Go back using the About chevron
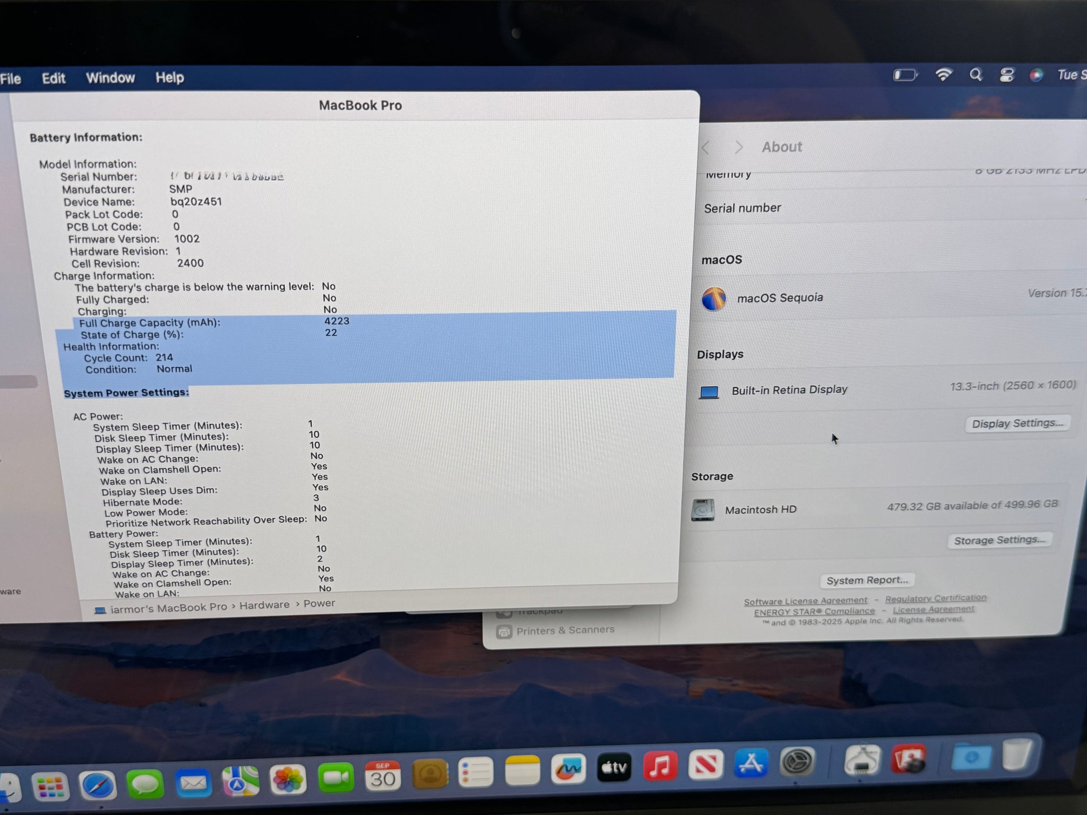 click(x=705, y=148)
